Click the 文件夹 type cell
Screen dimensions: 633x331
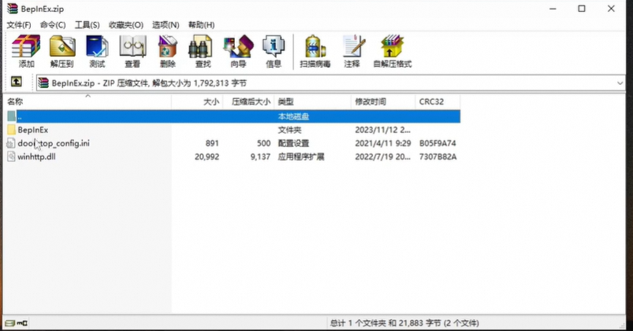[289, 130]
